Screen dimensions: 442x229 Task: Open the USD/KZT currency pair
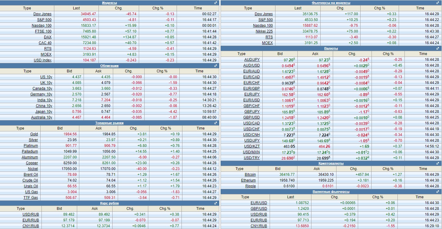pyautogui.click(x=252, y=146)
